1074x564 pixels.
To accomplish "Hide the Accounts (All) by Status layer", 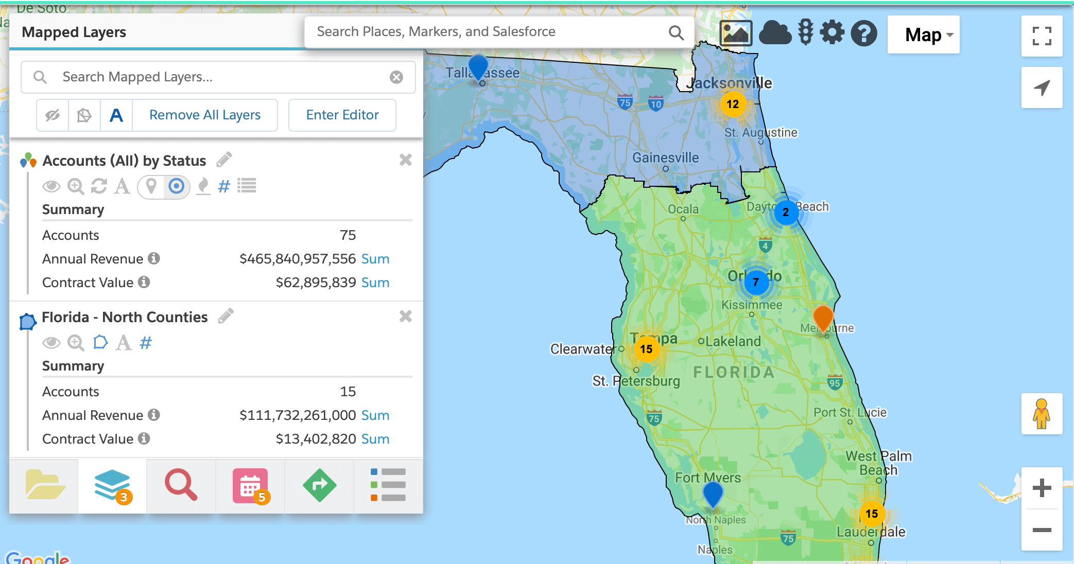I will point(51,186).
